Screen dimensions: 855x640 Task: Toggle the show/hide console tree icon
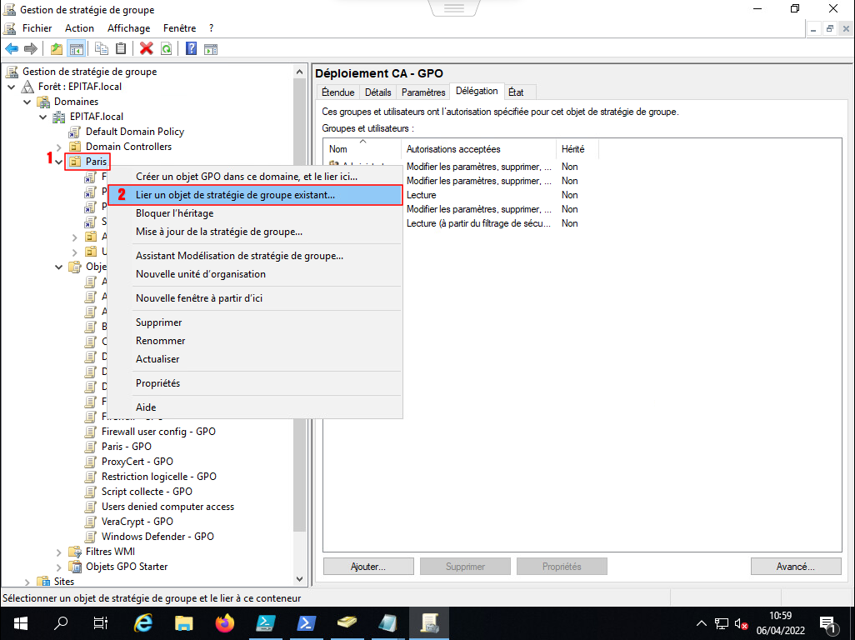coord(77,49)
